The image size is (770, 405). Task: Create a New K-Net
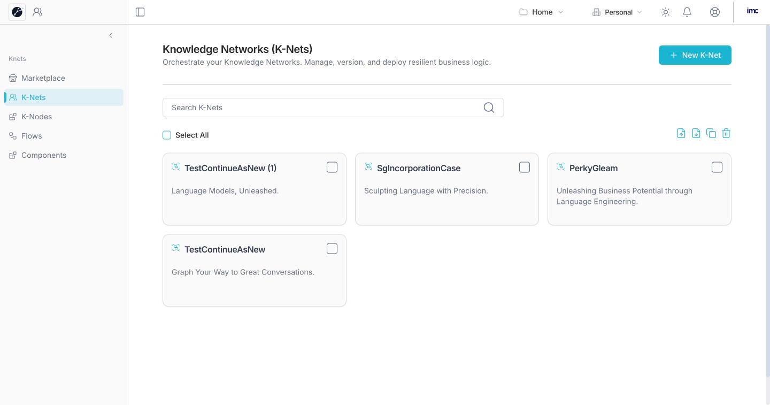click(695, 55)
